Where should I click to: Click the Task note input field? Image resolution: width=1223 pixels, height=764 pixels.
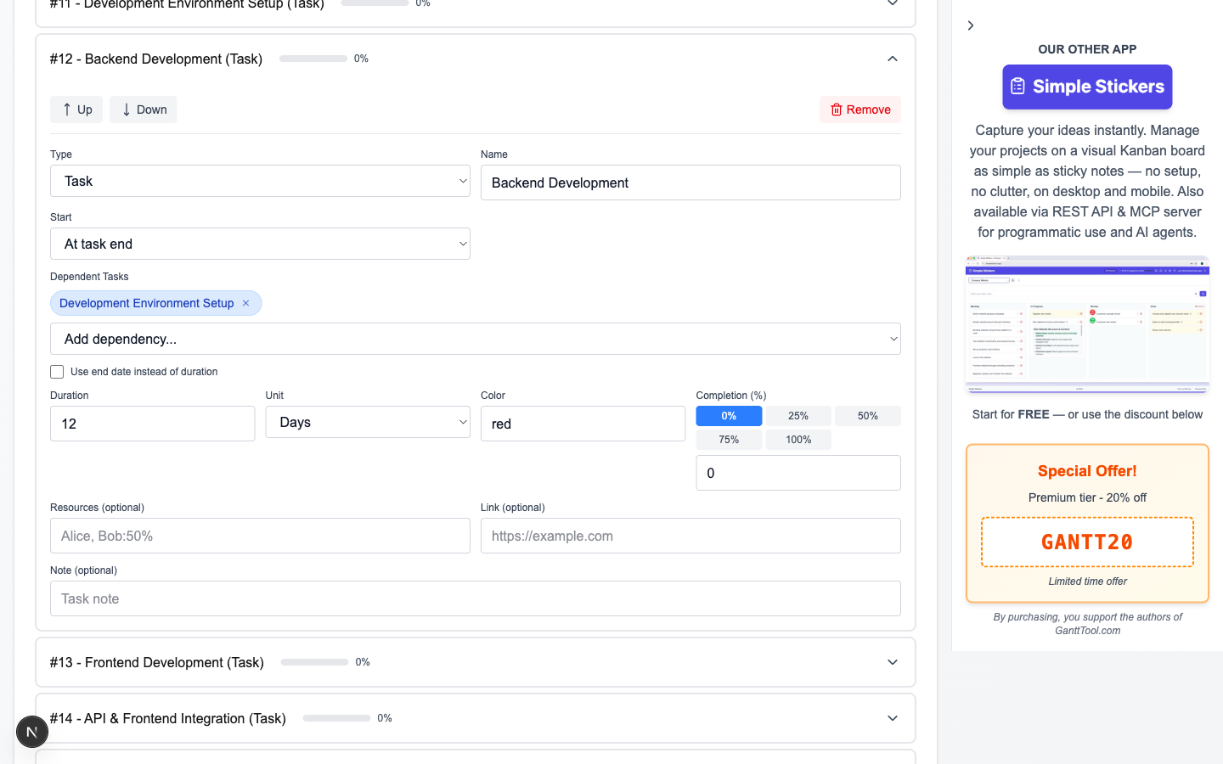[x=476, y=598]
